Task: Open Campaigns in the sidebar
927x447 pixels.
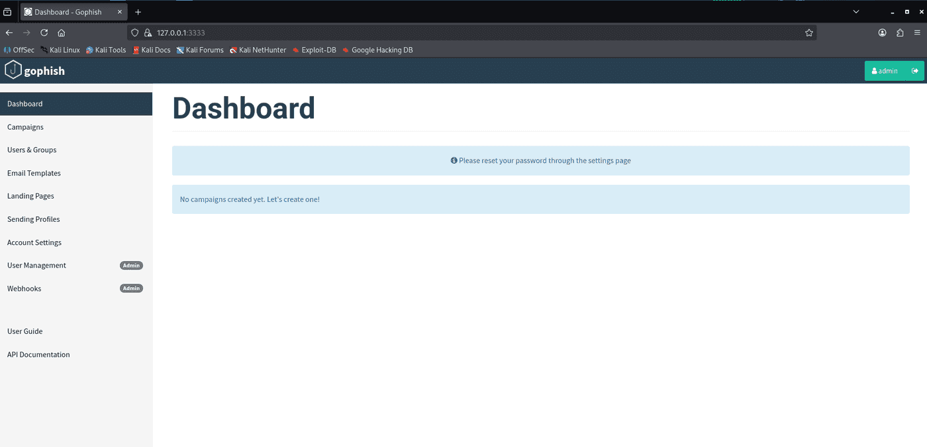Action: coord(76,126)
